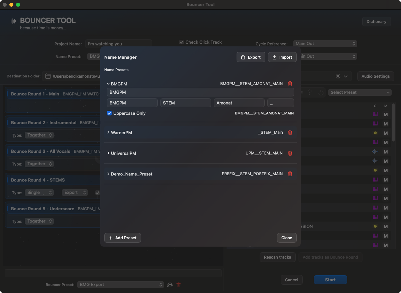Open Type dropdown in Bounce Round 3 All Vocals
This screenshot has width=401, height=293.
tap(39, 164)
